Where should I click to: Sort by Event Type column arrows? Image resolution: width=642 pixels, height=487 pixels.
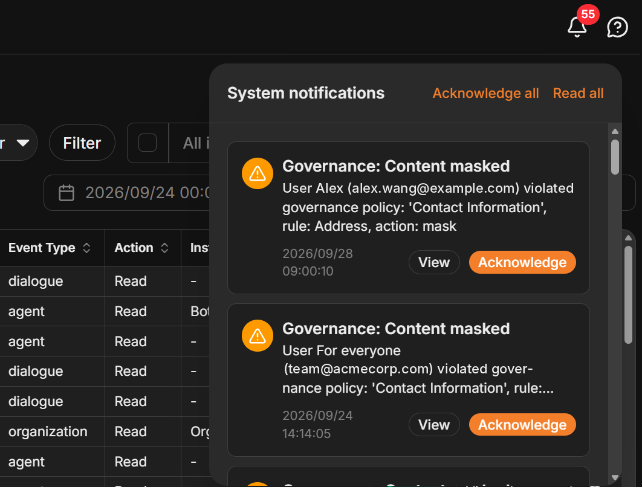coord(86,248)
